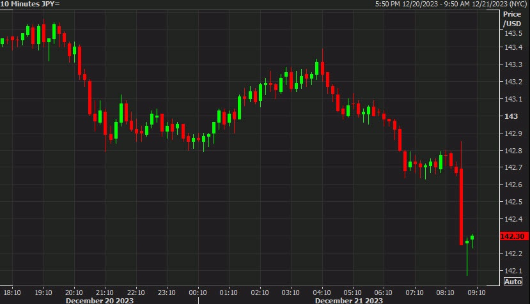Select the final green candle on chart
The image size is (530, 304).
tap(472, 238)
